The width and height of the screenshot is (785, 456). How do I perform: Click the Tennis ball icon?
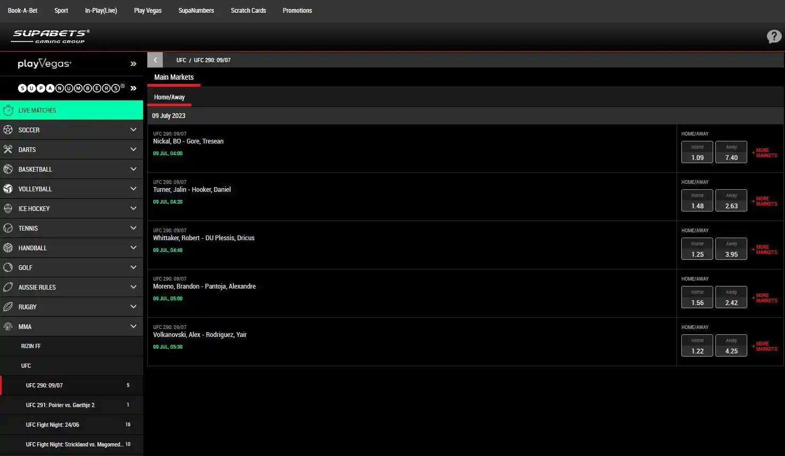click(x=8, y=228)
